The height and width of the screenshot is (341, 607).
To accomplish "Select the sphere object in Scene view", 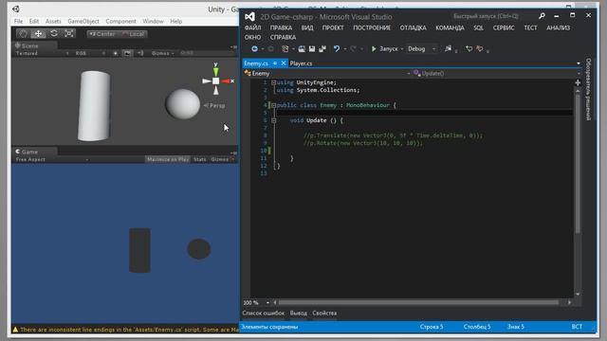I will click(182, 103).
